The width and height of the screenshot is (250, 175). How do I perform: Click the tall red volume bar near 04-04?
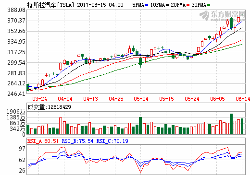coord(61,126)
